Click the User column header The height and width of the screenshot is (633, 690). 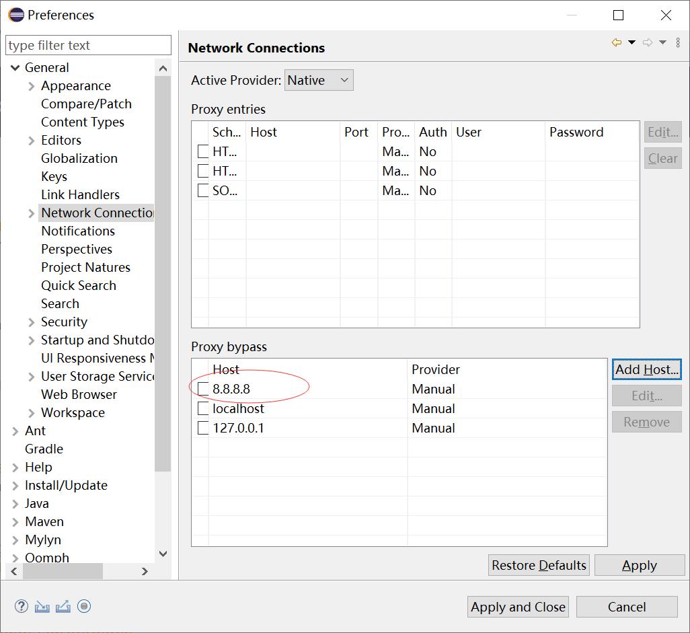[498, 132]
